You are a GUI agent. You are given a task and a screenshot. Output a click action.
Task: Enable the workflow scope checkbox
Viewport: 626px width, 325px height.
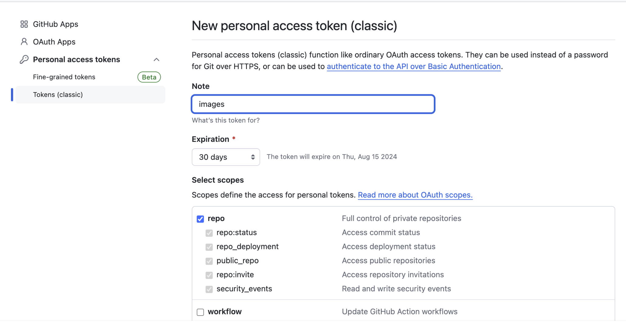click(x=200, y=312)
